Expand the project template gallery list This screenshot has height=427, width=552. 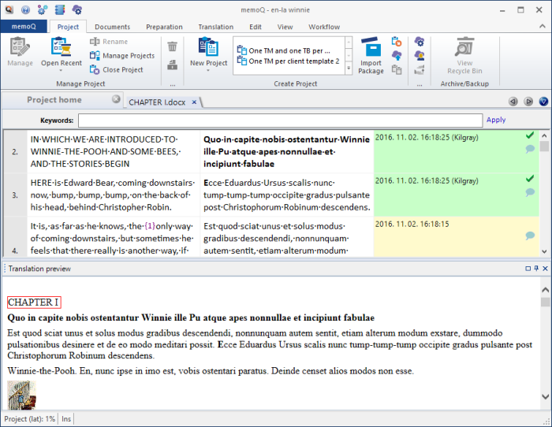[x=349, y=69]
